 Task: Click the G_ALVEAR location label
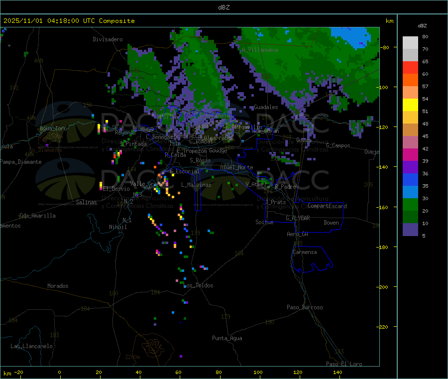coord(298,218)
